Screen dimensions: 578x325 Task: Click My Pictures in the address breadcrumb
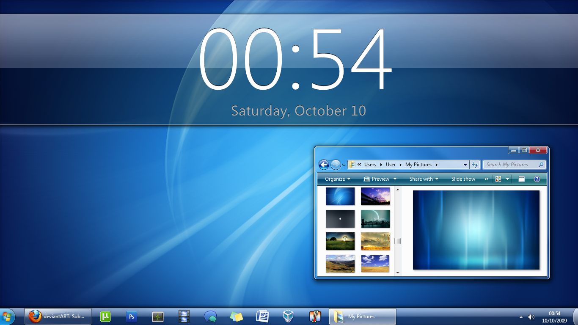[x=418, y=165]
